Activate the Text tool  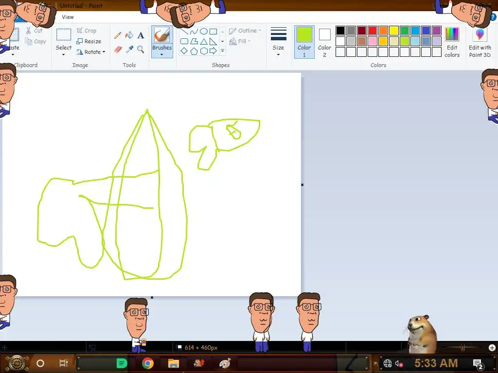pyautogui.click(x=141, y=35)
